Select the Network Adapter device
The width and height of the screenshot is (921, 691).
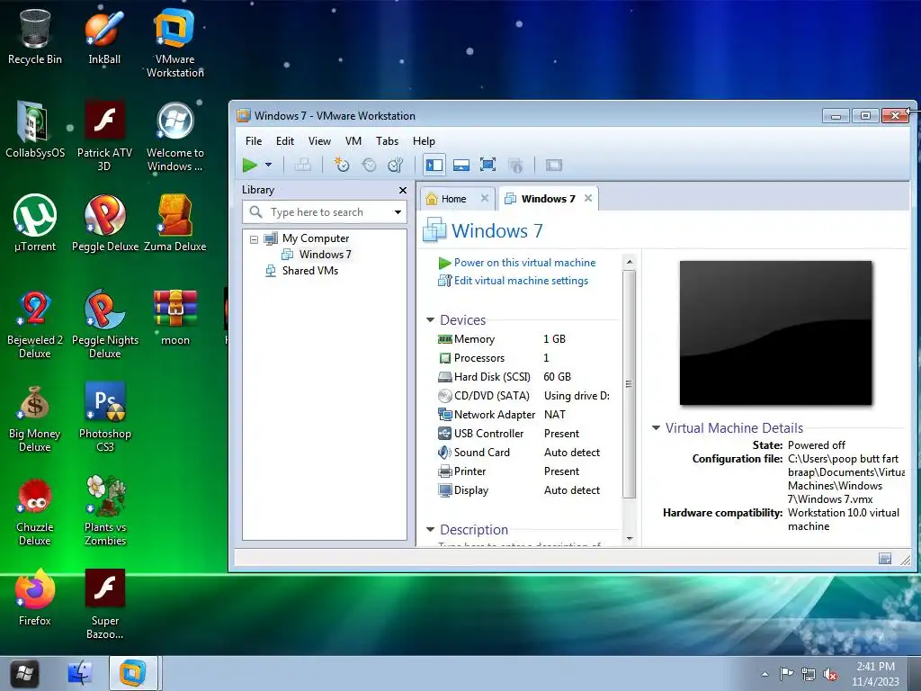525,414
